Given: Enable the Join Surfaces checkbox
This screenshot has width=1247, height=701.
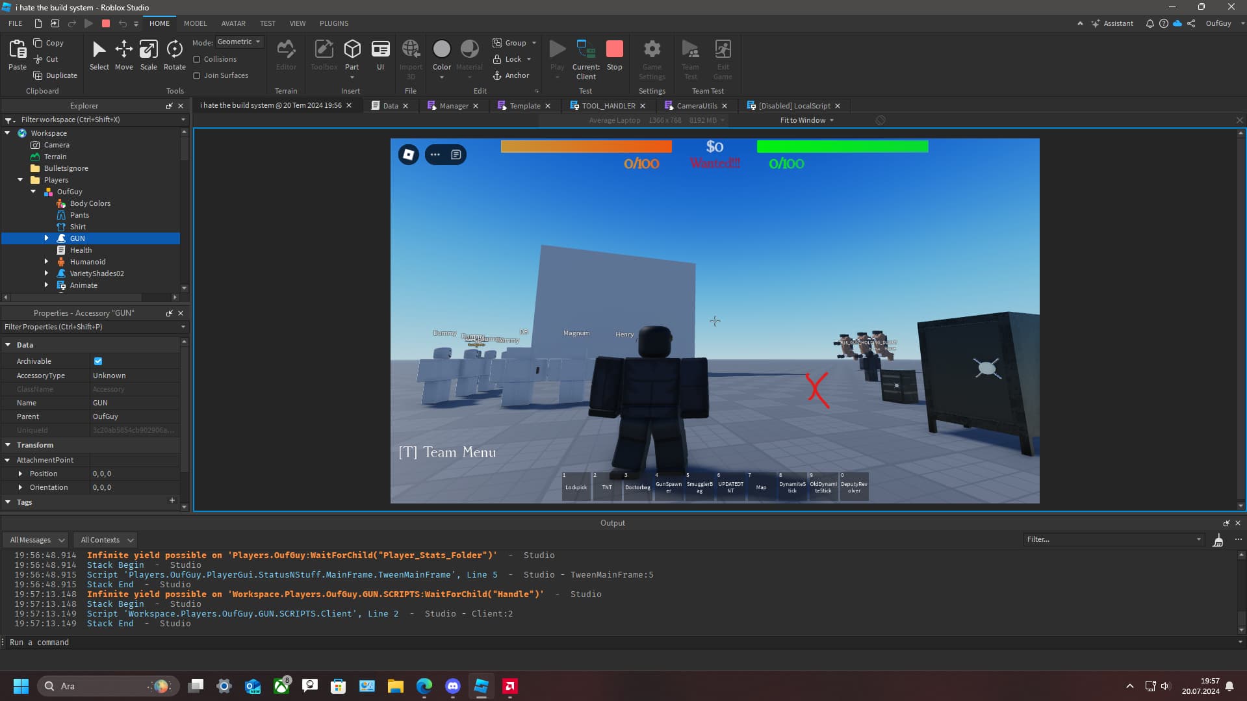Looking at the screenshot, I should click(x=197, y=75).
